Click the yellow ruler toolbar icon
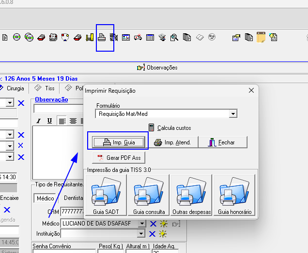 click(x=90, y=37)
